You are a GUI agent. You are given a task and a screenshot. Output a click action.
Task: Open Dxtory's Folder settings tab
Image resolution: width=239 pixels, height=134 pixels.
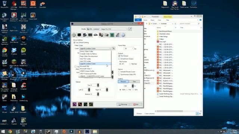click(85, 35)
